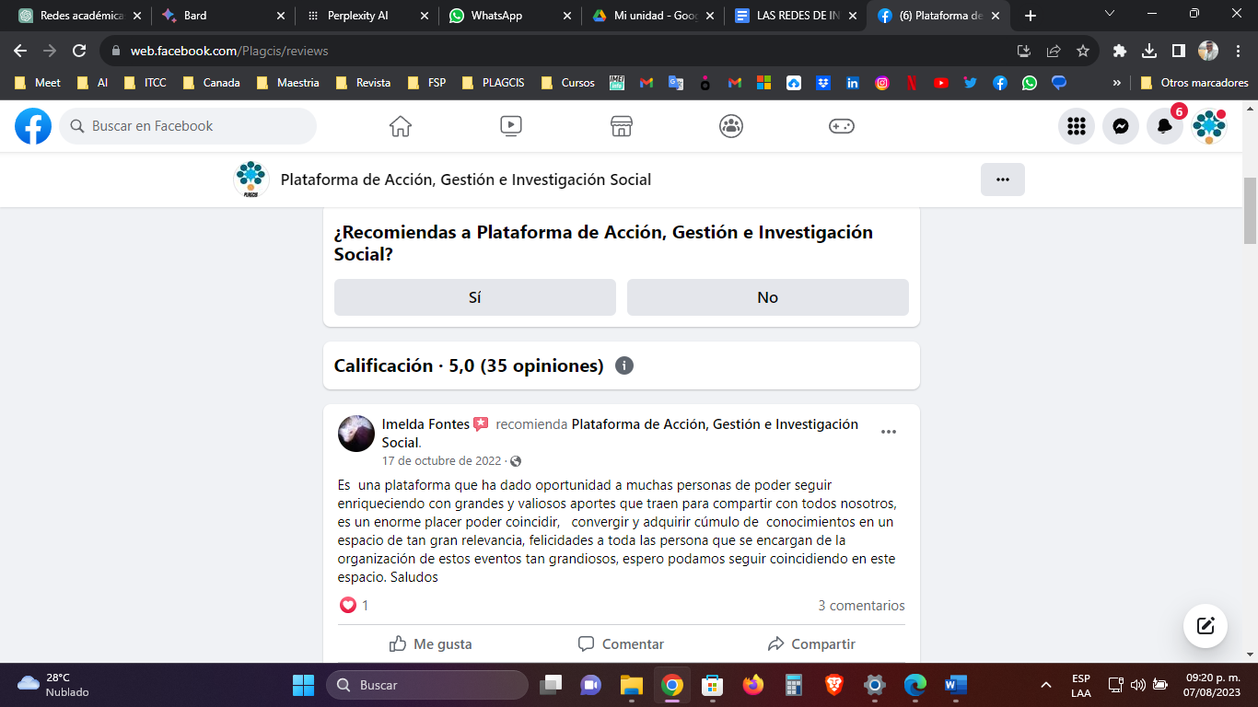Click the page vertical scrollbar thumb
The image size is (1258, 707).
click(x=1251, y=210)
